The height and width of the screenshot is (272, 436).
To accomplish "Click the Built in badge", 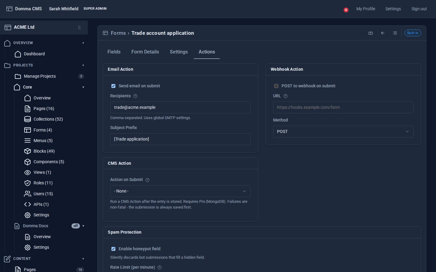I will pos(413,33).
